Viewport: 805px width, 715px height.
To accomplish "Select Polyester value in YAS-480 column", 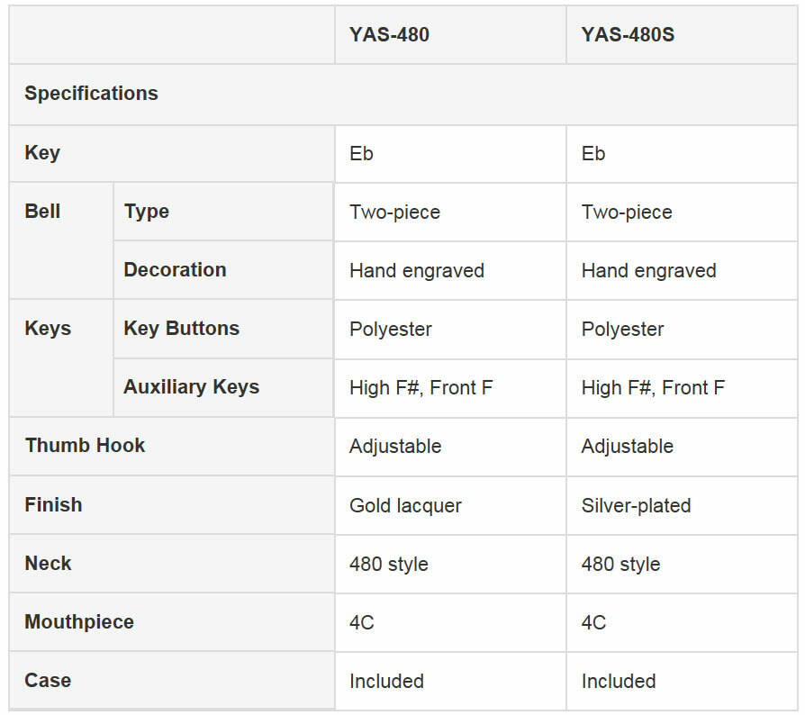I will 391,330.
